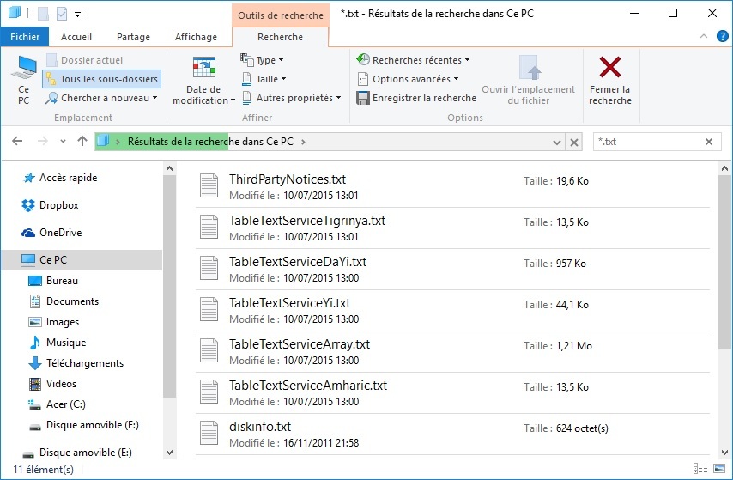Switch to large icons view in status bar
The image size is (733, 480).
(719, 468)
